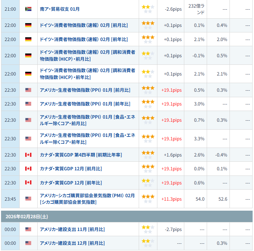The image size is (254, 251).
Task: Open カナダ・実質GDP 第4四半期 link
Action: [x=81, y=155]
